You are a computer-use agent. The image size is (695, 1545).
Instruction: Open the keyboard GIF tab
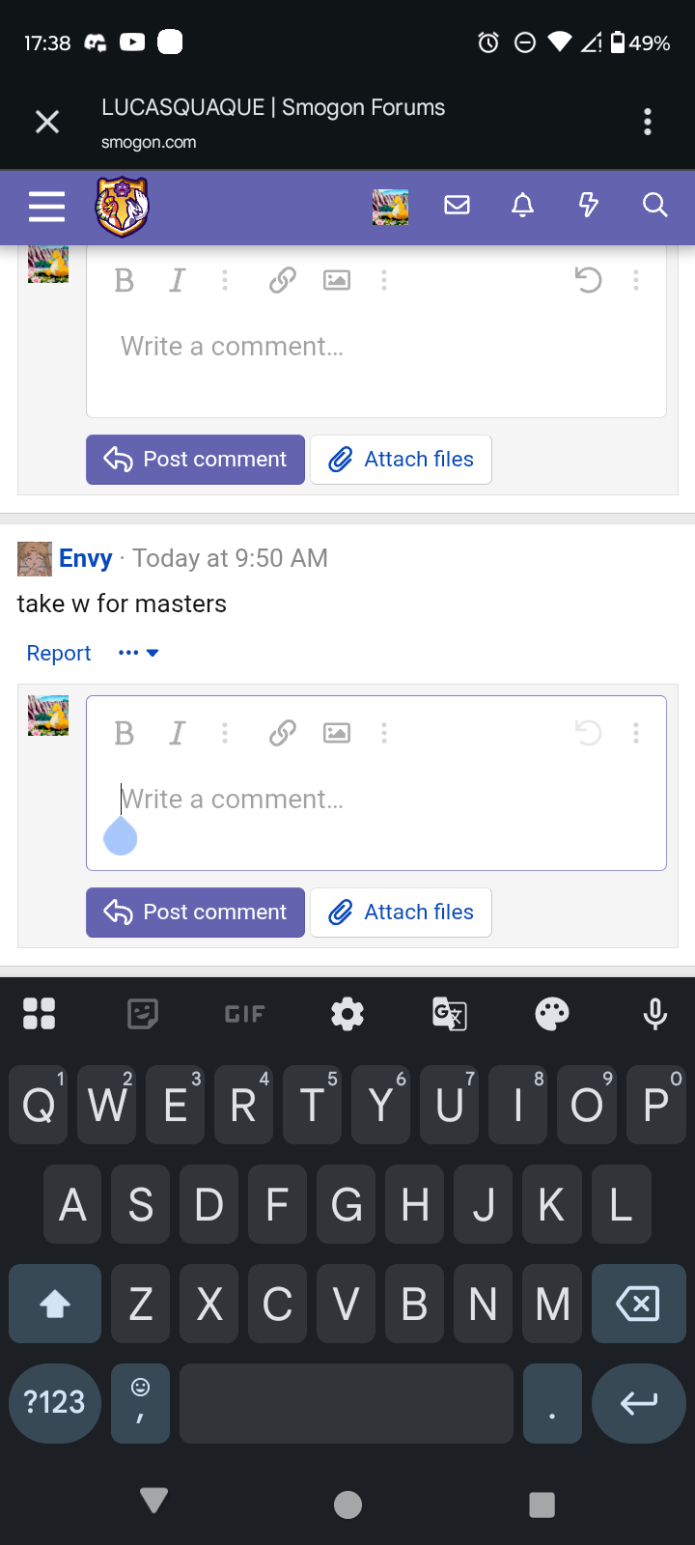click(244, 1014)
